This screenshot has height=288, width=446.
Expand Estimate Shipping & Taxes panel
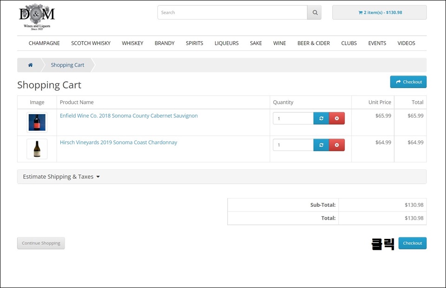click(222, 177)
